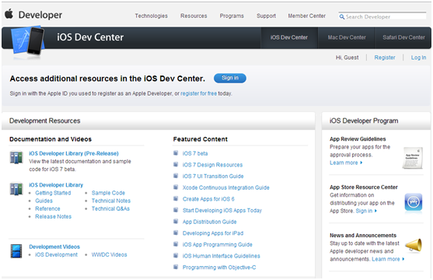Click the Development Videos filmstrip icon

(16, 251)
